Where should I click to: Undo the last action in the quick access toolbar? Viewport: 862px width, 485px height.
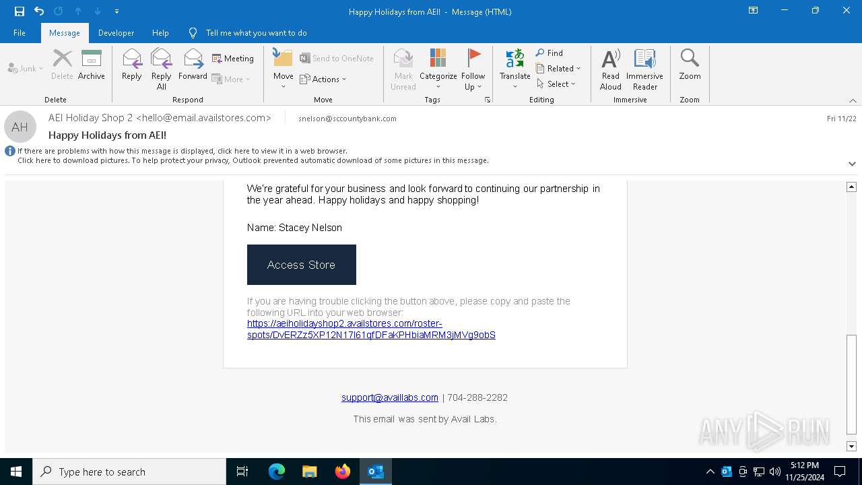pyautogui.click(x=39, y=11)
